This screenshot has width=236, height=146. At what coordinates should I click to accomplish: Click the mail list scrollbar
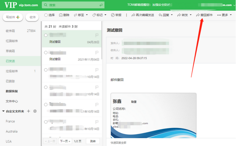(102, 40)
